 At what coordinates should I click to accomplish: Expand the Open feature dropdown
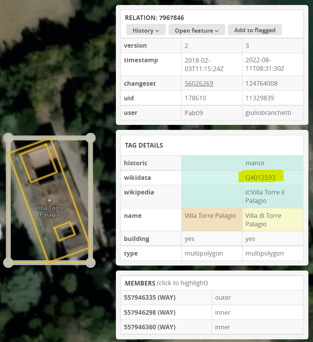pyautogui.click(x=197, y=30)
